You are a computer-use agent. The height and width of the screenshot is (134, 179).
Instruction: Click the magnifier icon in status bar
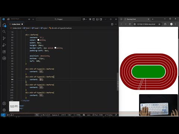(37, 115)
